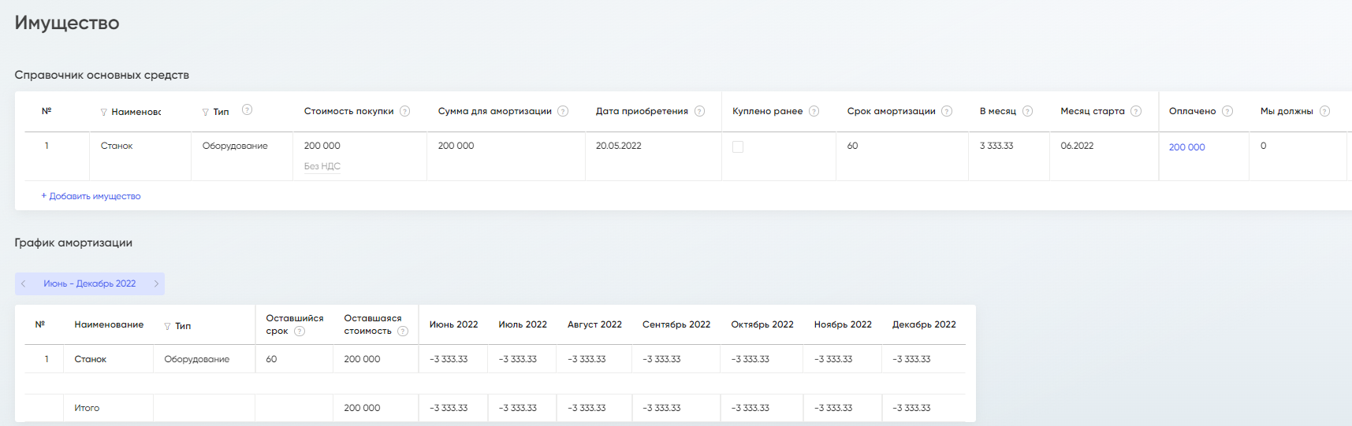Click help icon beside Сумма для амортизации
The height and width of the screenshot is (426, 1352).
point(563,111)
